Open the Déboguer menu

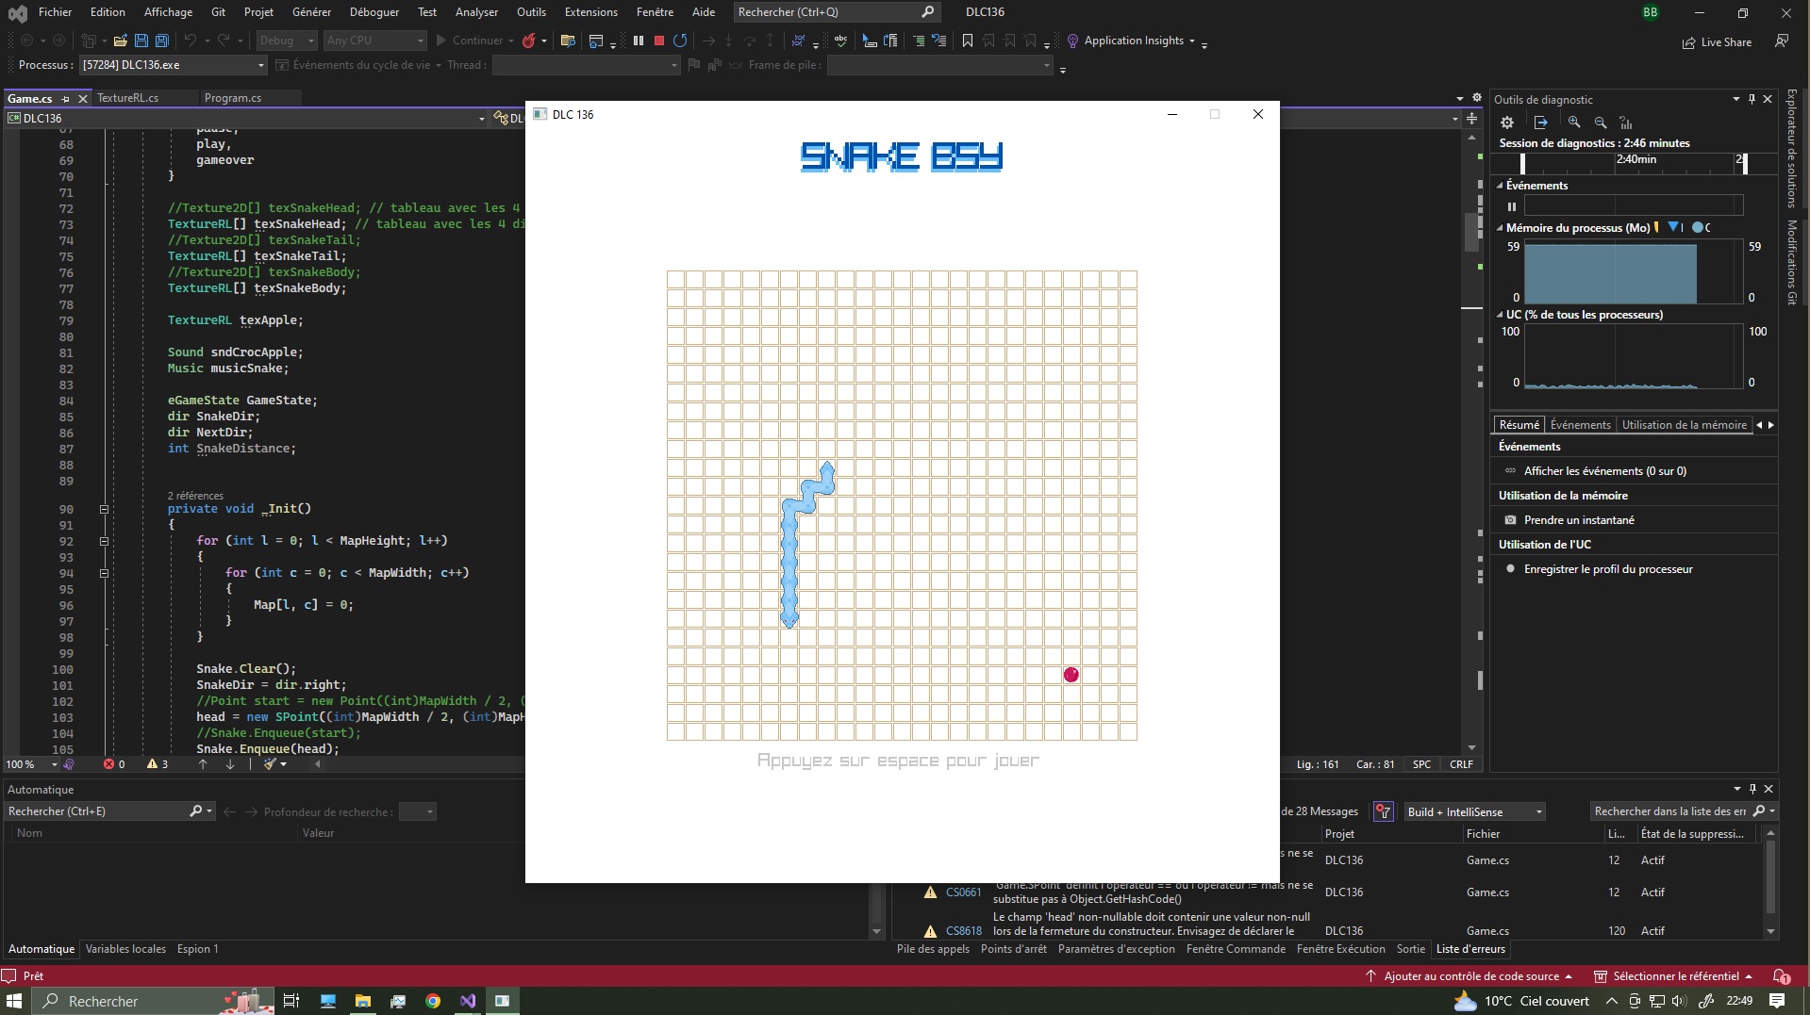pos(374,12)
